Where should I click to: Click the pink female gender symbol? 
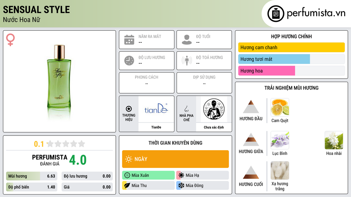pyautogui.click(x=10, y=40)
